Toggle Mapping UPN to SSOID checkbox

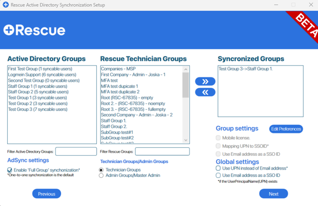coord(218,146)
